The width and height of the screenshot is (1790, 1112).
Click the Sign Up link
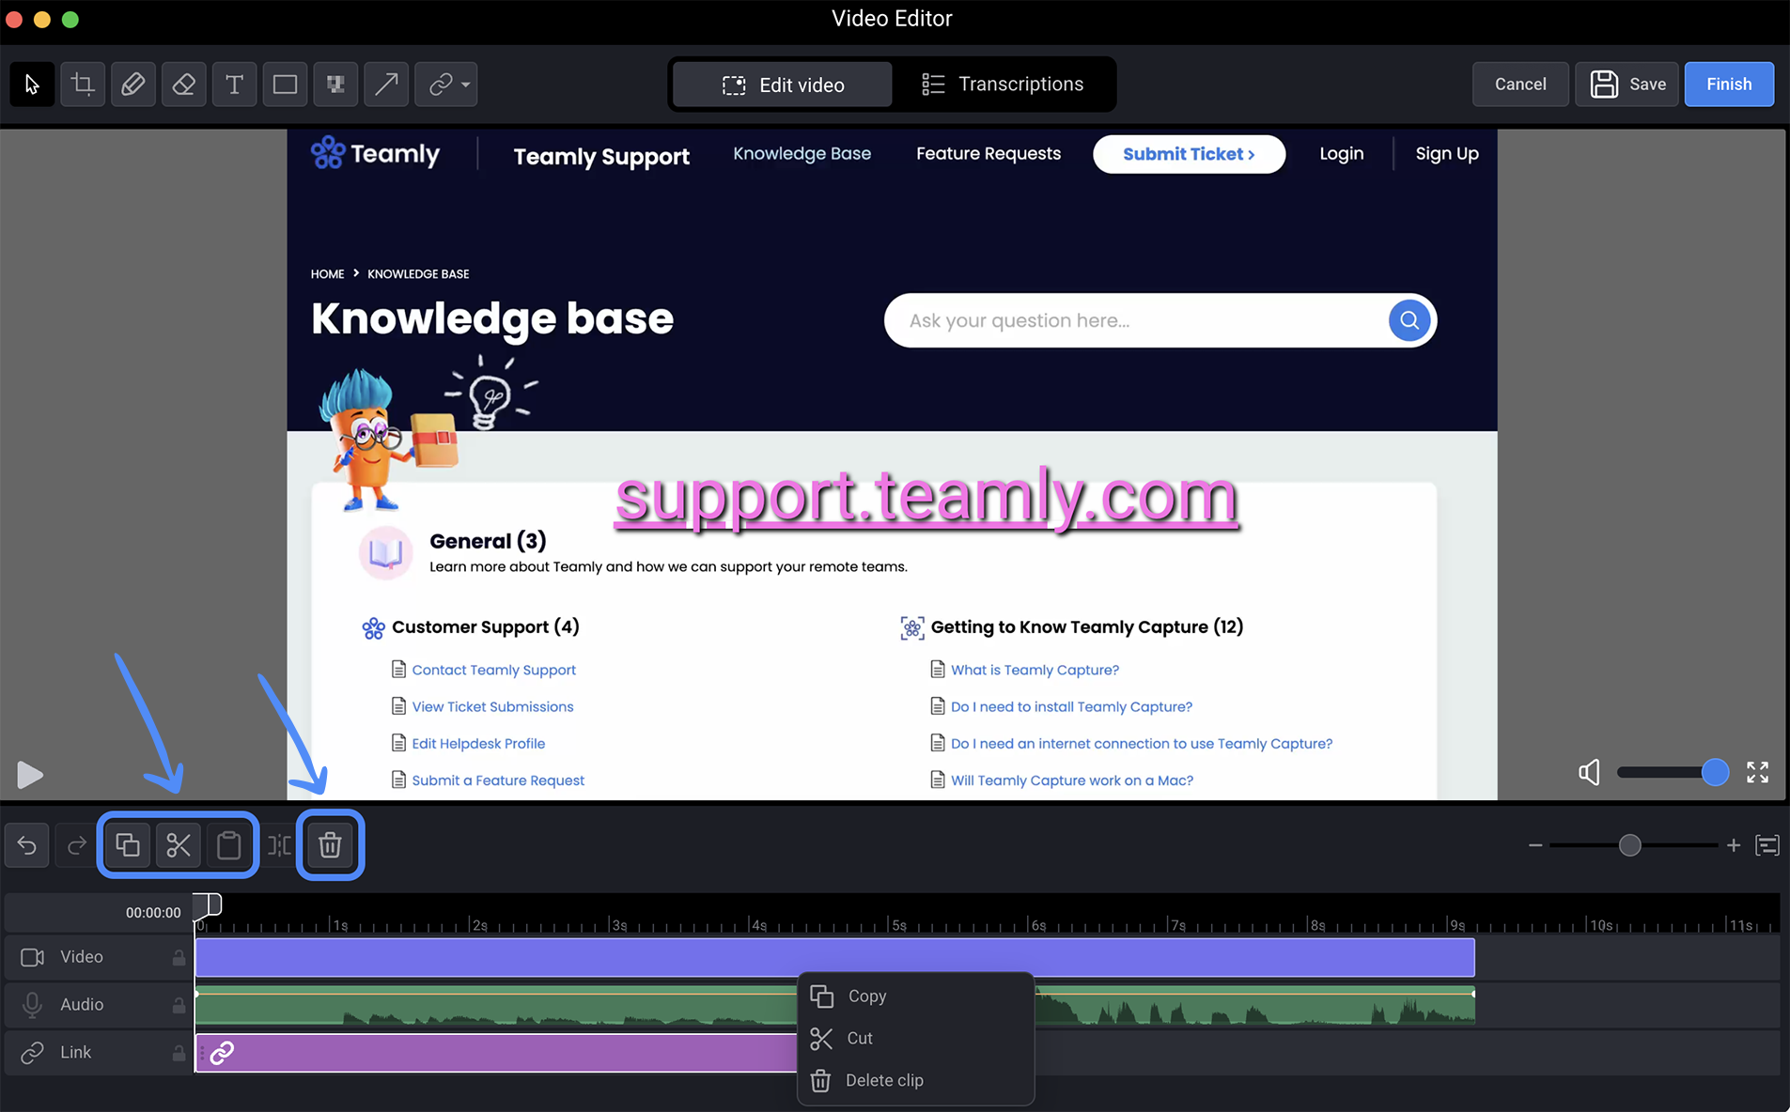(1447, 154)
